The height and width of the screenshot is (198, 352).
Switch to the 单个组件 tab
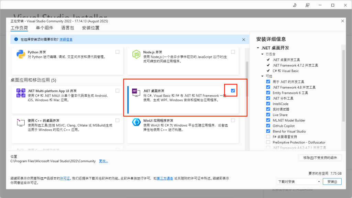click(45, 27)
